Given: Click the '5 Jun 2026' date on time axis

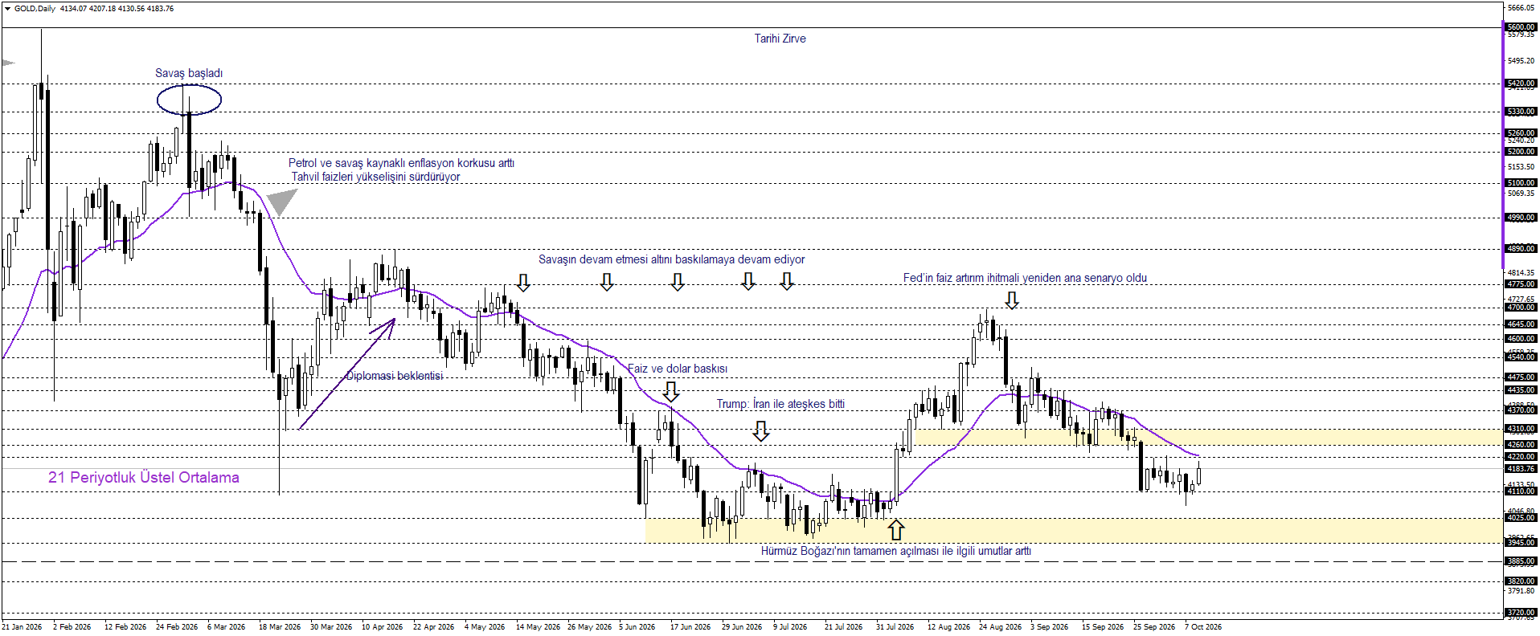Looking at the screenshot, I should tap(637, 627).
